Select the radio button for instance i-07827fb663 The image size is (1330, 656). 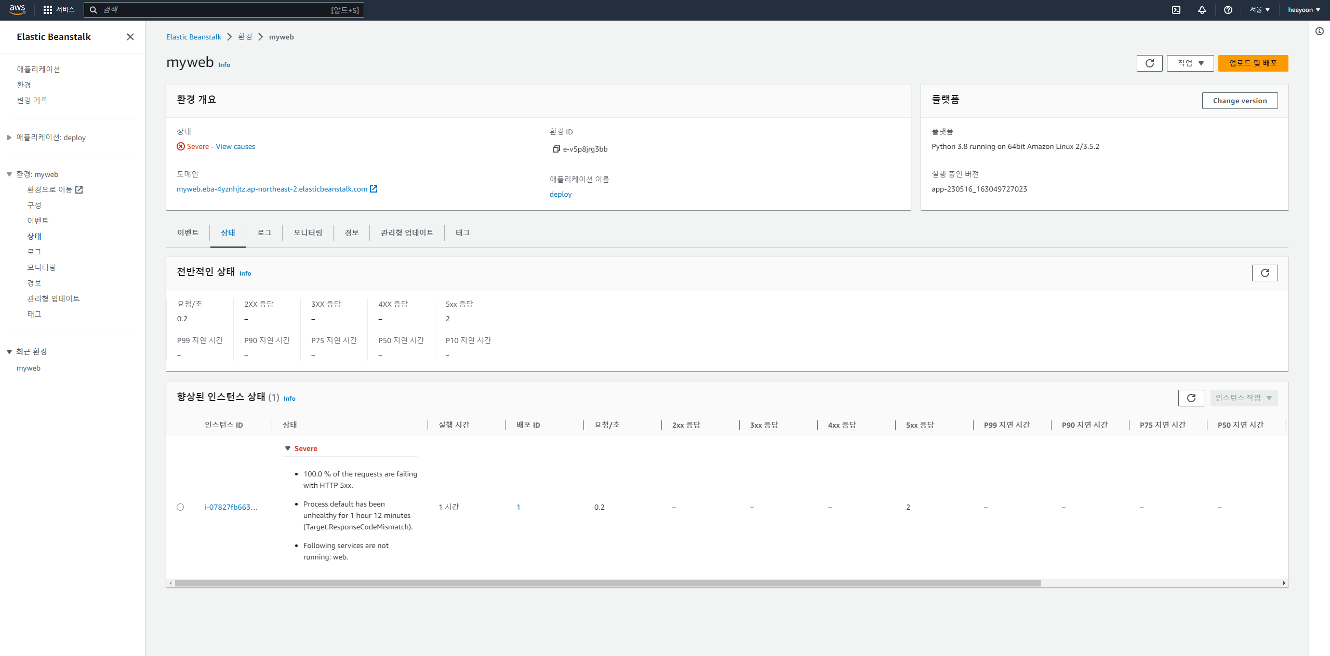pyautogui.click(x=180, y=507)
